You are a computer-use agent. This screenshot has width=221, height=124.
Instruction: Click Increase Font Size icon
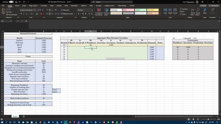click(40, 10)
